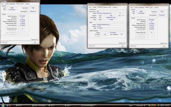This screenshot has height=107, width=171.
Task: Click DDR3 type field in right window
Action: coord(141,11)
